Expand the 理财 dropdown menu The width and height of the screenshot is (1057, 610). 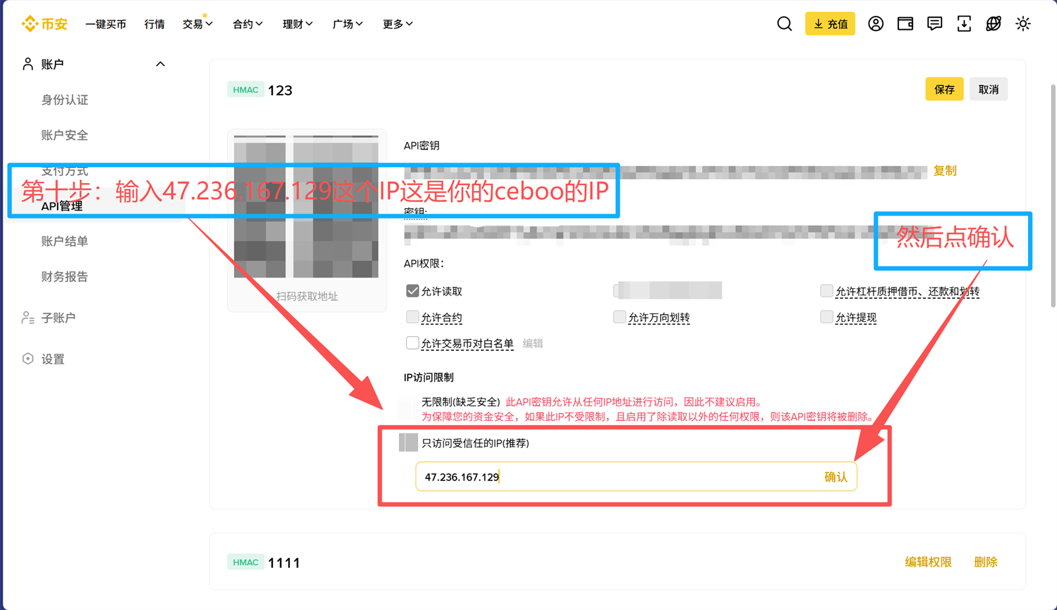click(298, 24)
